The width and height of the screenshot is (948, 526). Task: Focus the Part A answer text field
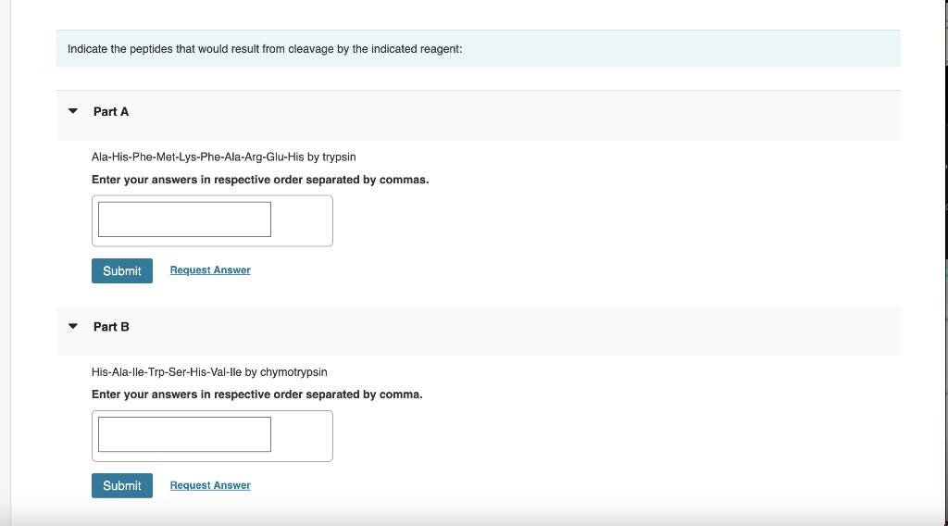tap(184, 219)
